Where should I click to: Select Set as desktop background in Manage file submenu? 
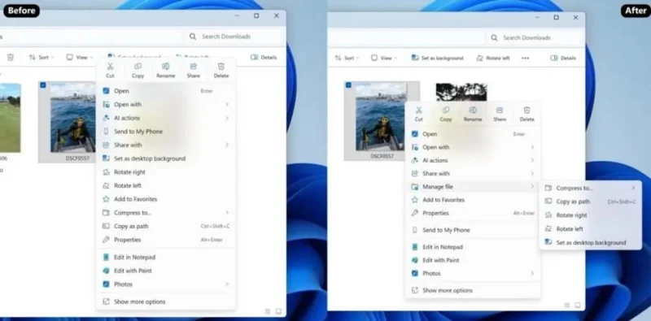pyautogui.click(x=590, y=243)
